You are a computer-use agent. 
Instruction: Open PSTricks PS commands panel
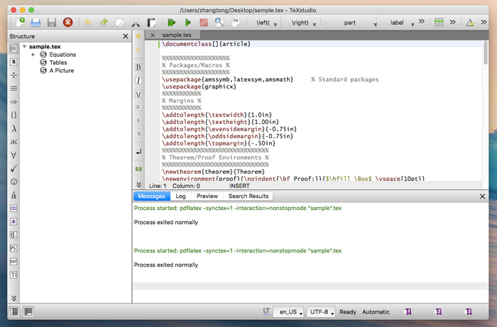[x=13, y=248]
